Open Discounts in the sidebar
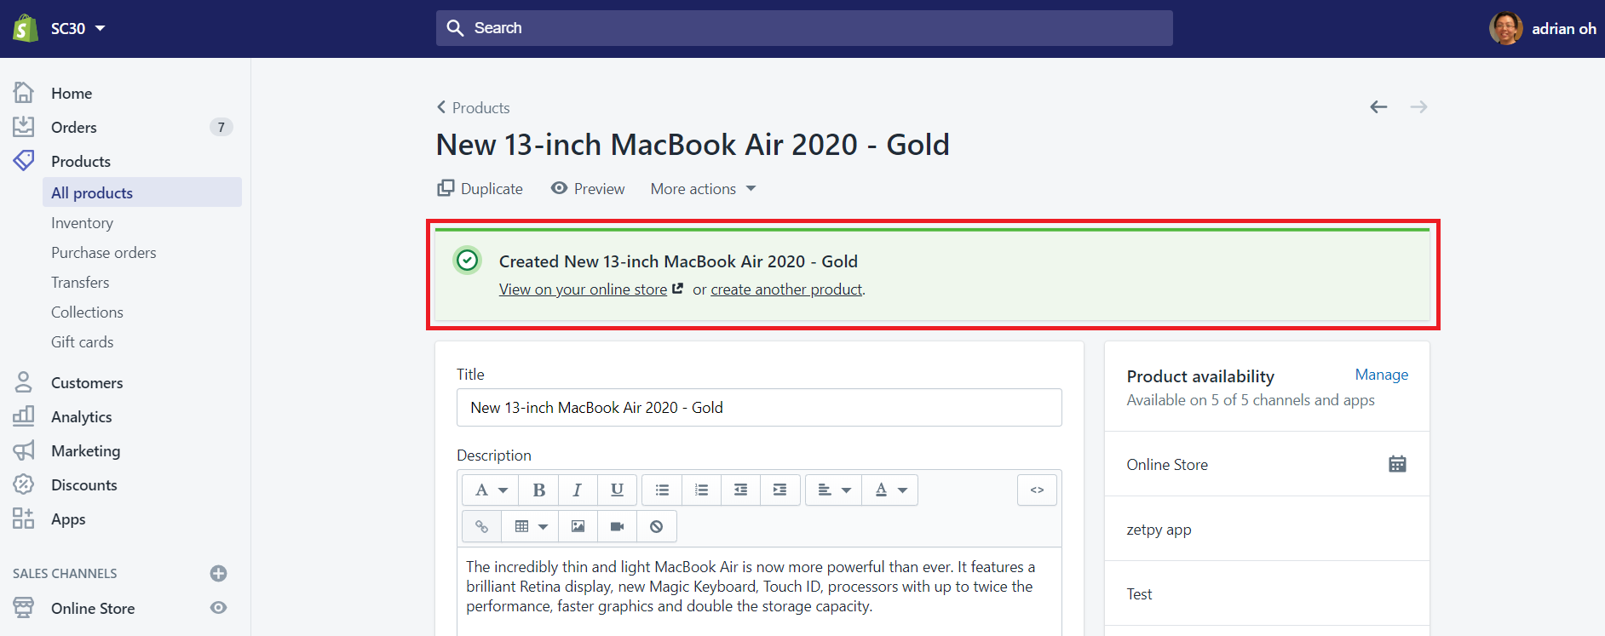1605x636 pixels. pyautogui.click(x=84, y=484)
